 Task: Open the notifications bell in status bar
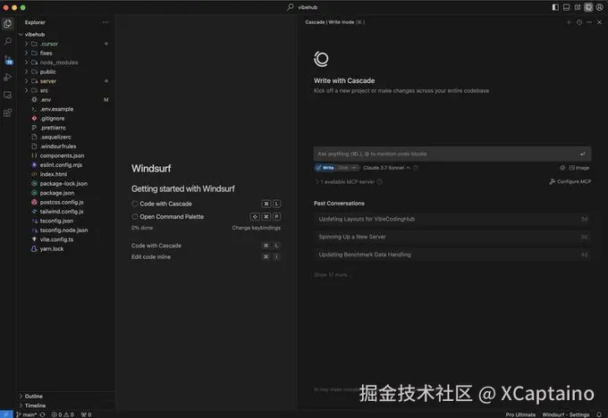(599, 414)
